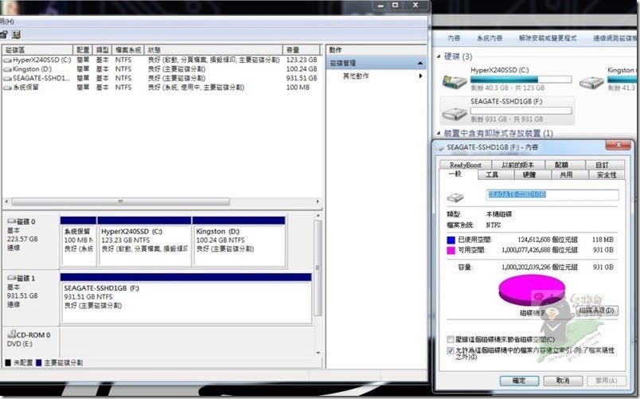Switch to the 以前的版本 tab
This screenshot has width=640, height=399.
[x=517, y=165]
